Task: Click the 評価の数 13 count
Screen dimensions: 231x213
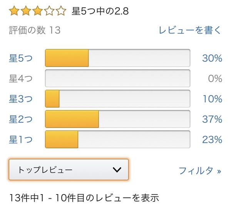Action: click(35, 30)
